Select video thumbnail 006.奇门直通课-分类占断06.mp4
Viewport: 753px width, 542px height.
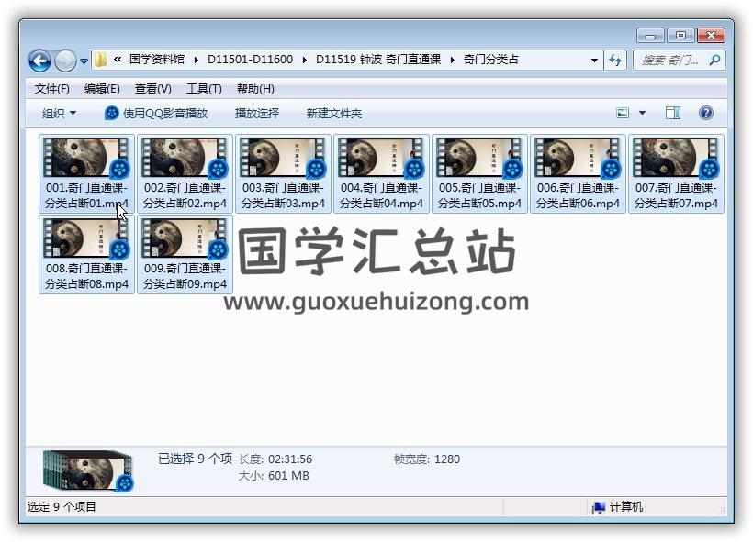click(579, 158)
